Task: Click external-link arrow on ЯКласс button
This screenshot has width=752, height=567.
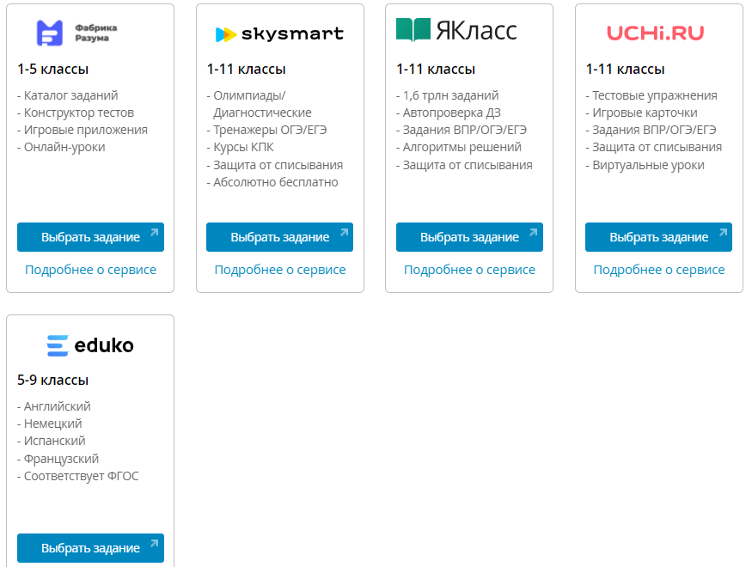Action: [x=534, y=233]
